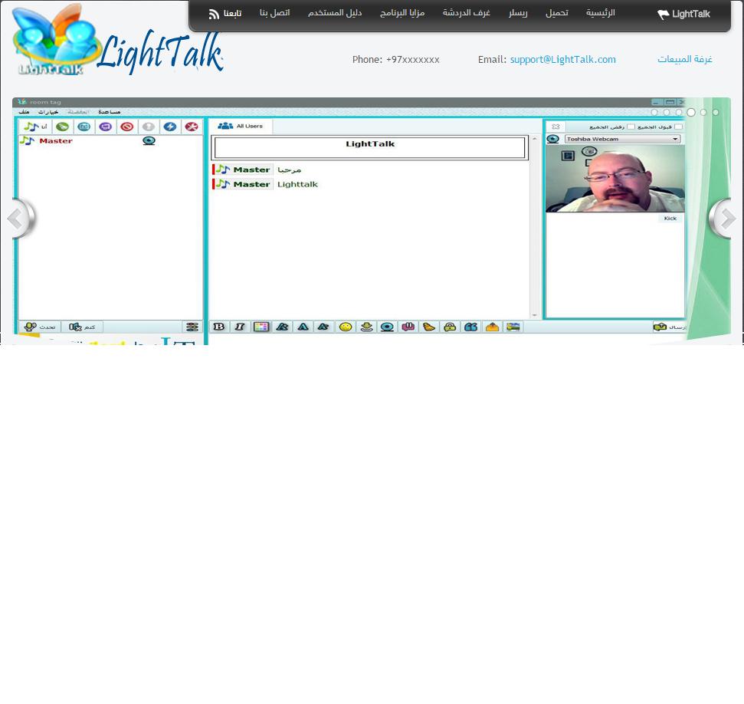Tick the رفض الجميع checkbox

click(631, 127)
